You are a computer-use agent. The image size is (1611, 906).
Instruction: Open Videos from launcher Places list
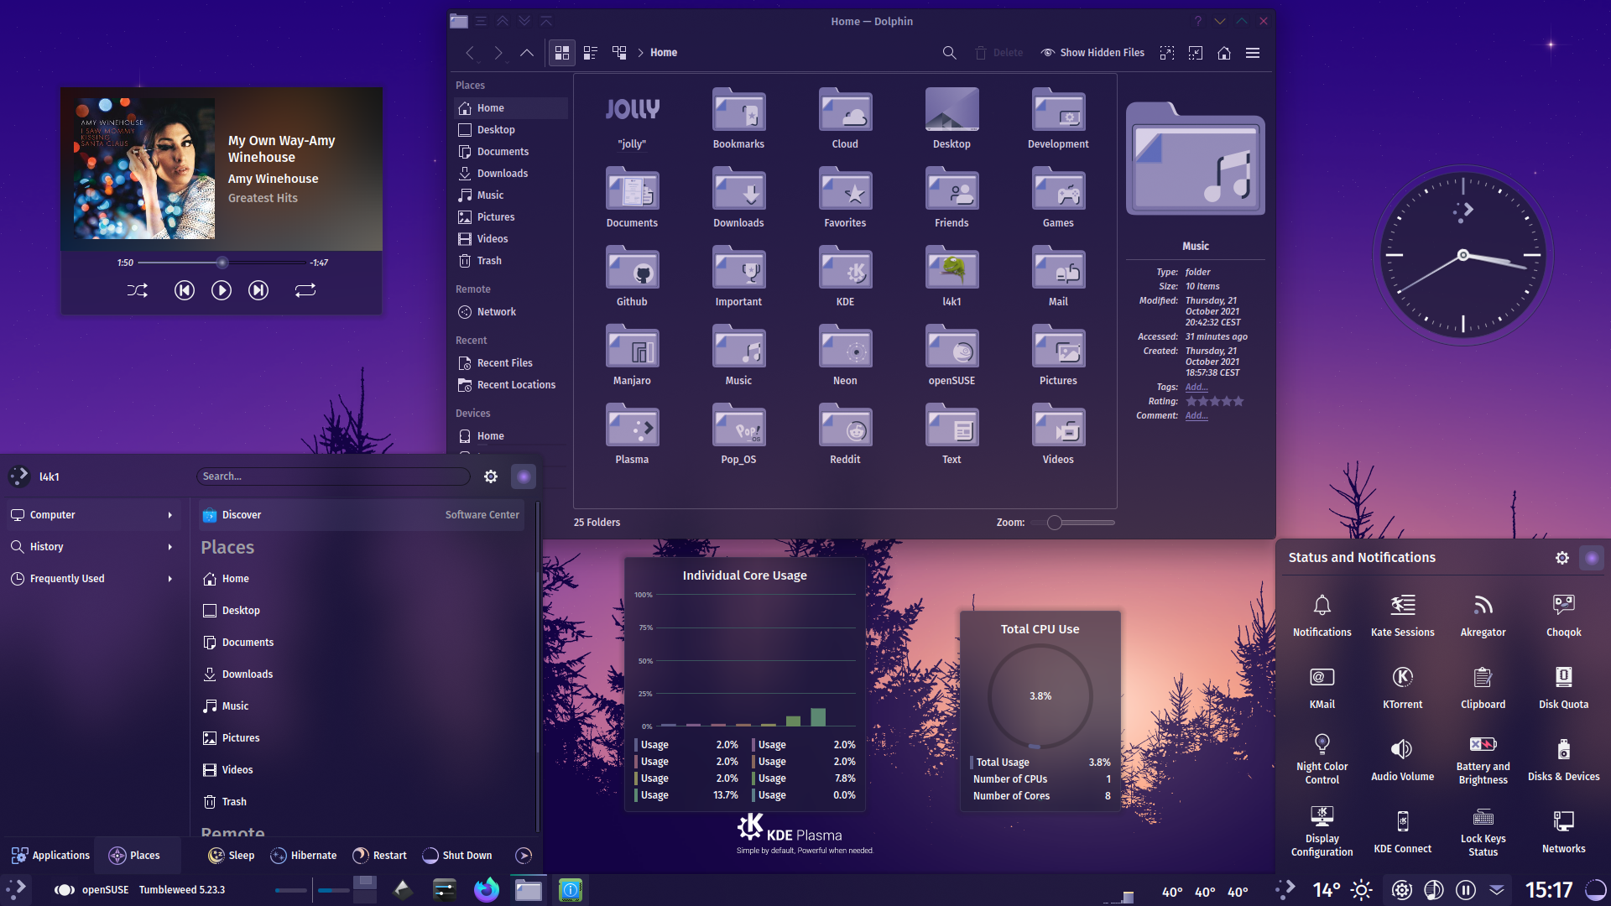point(362,770)
